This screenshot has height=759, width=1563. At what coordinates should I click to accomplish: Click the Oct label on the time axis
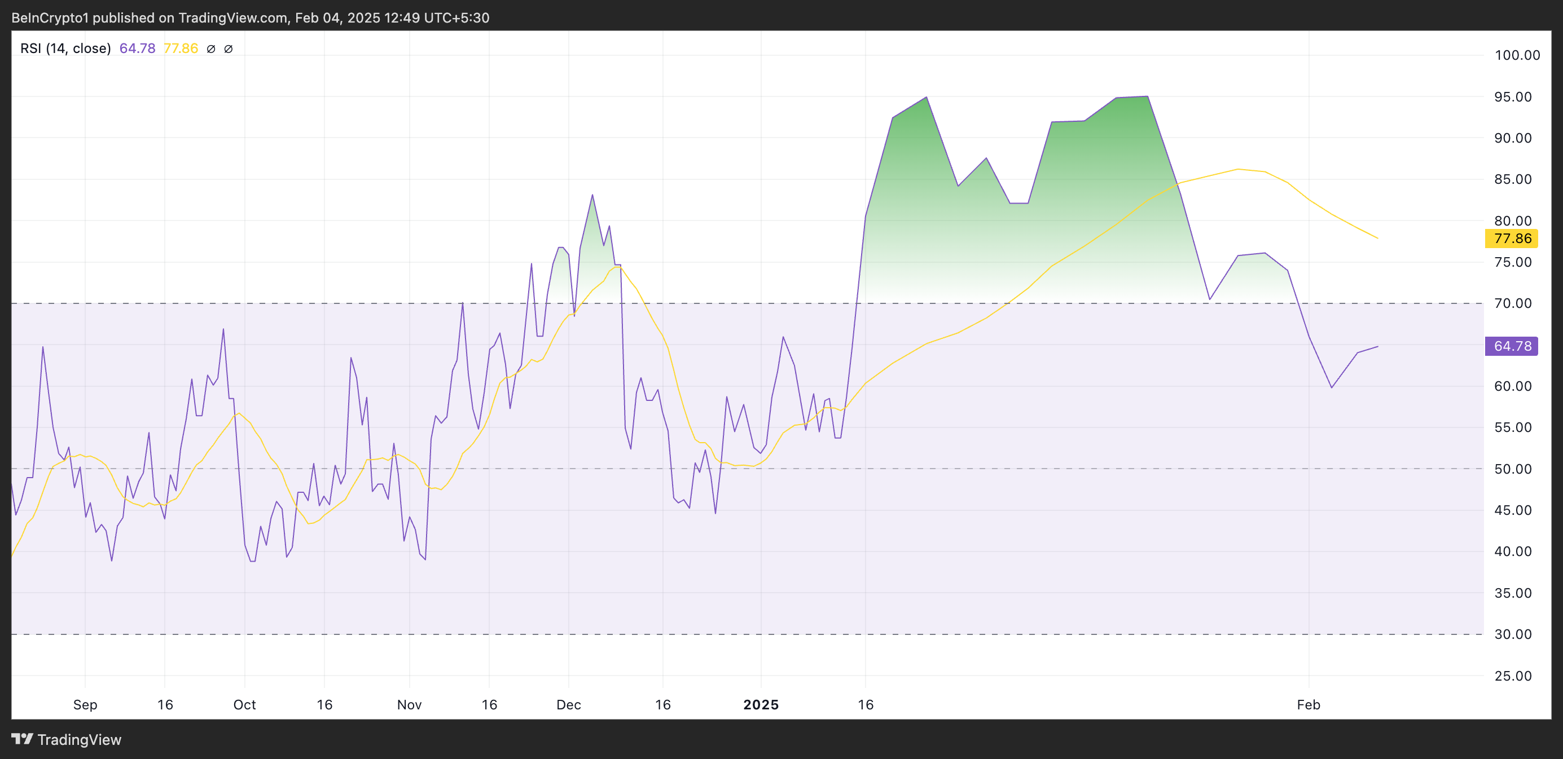click(x=244, y=704)
